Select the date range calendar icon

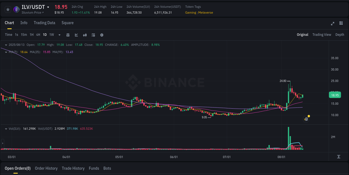coord(68,35)
